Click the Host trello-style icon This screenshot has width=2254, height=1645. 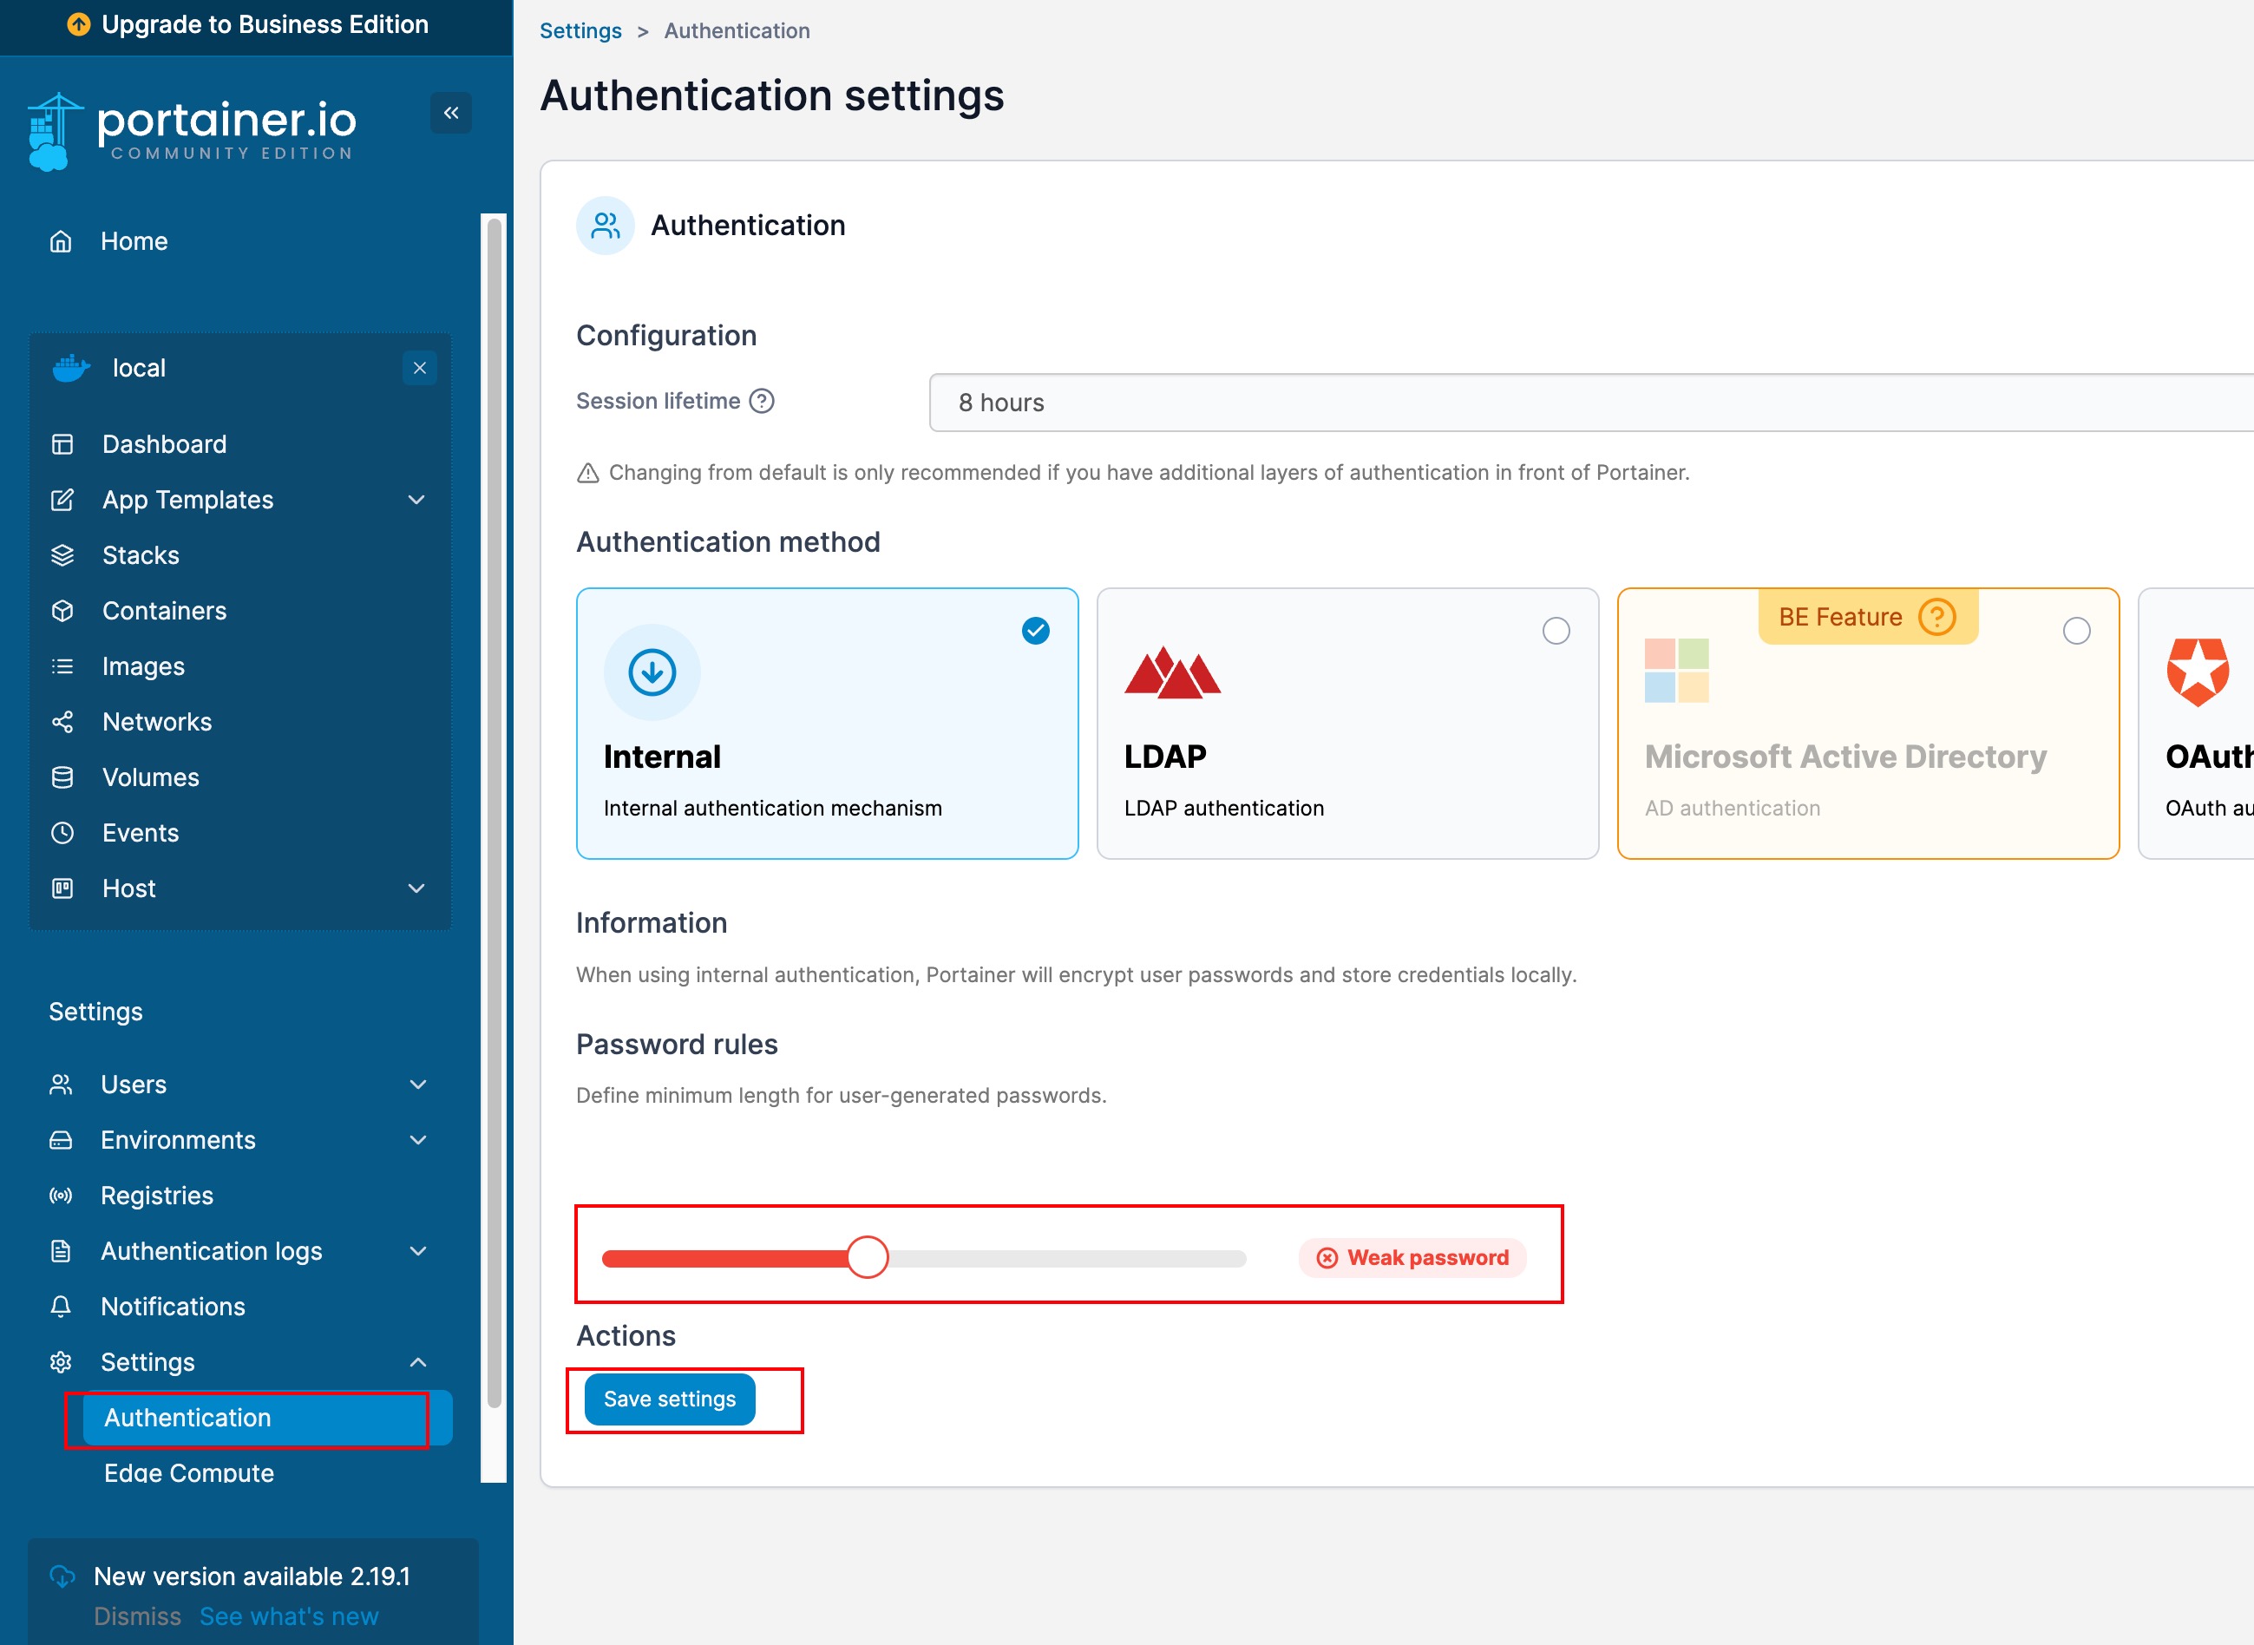tap(62, 888)
